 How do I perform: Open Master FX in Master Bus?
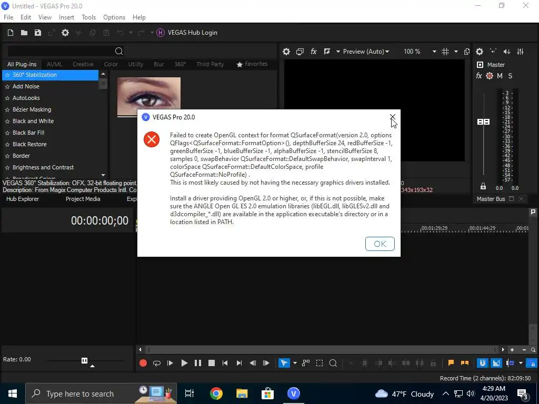[x=479, y=76]
